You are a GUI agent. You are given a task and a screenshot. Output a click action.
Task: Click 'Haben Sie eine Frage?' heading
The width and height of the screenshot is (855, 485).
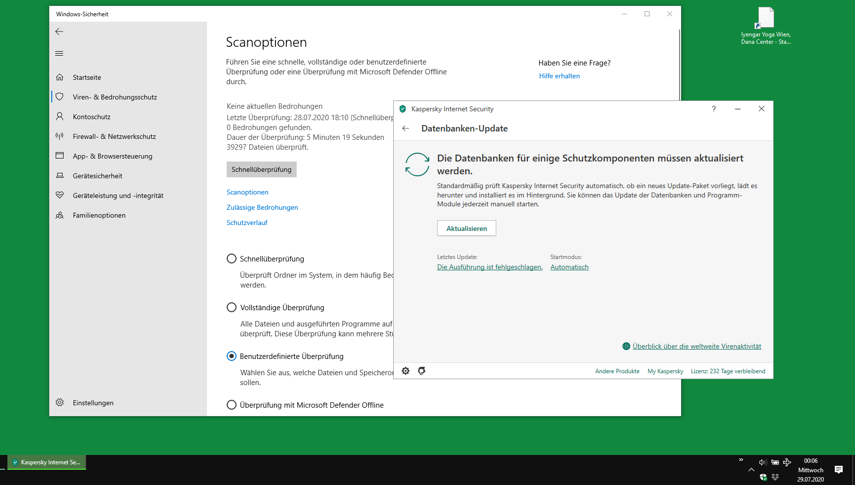click(x=575, y=63)
